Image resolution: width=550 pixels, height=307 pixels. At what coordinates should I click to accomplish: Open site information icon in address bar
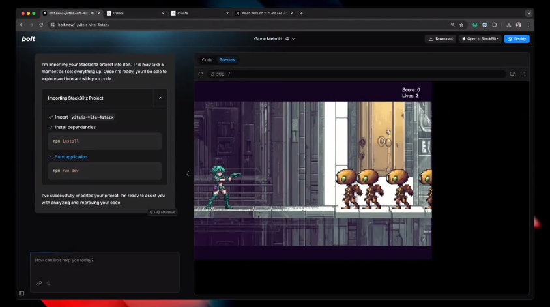click(53, 25)
